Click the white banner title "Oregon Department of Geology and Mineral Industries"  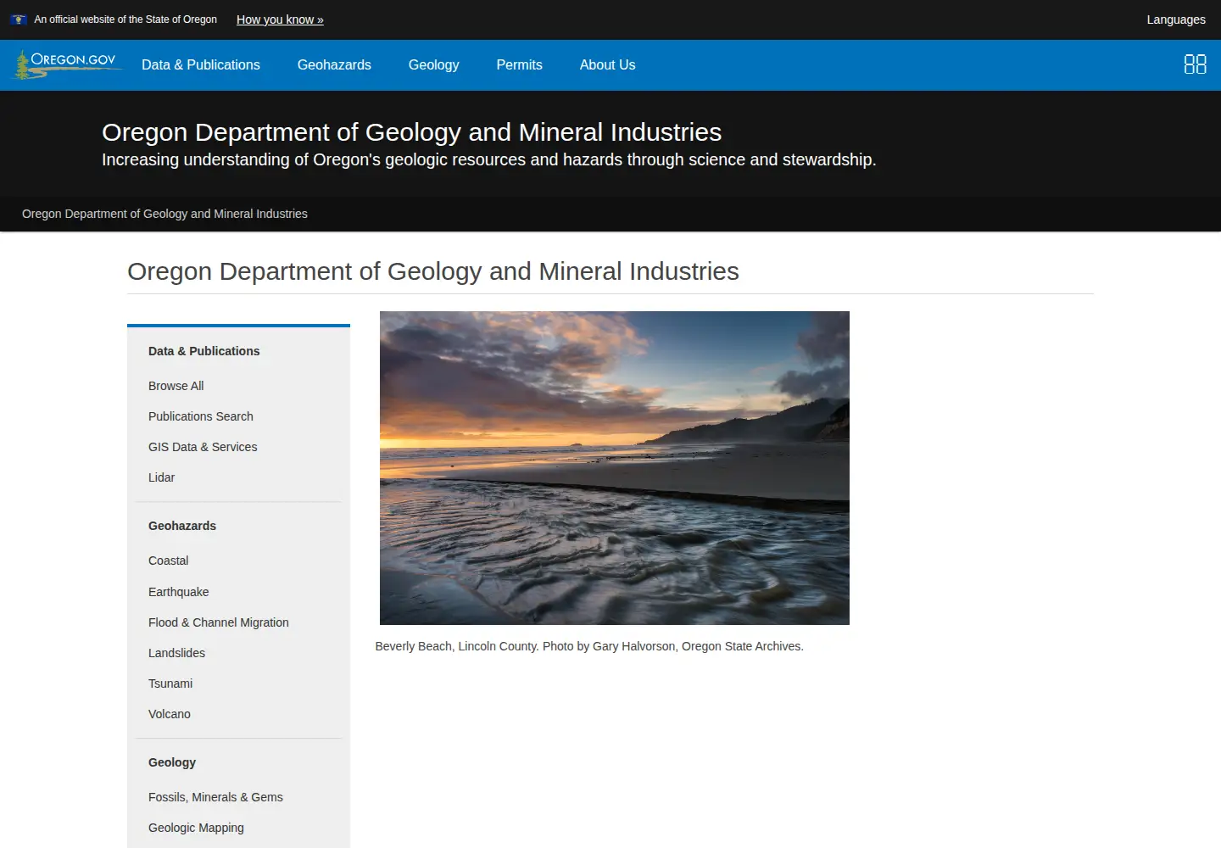pyautogui.click(x=412, y=132)
